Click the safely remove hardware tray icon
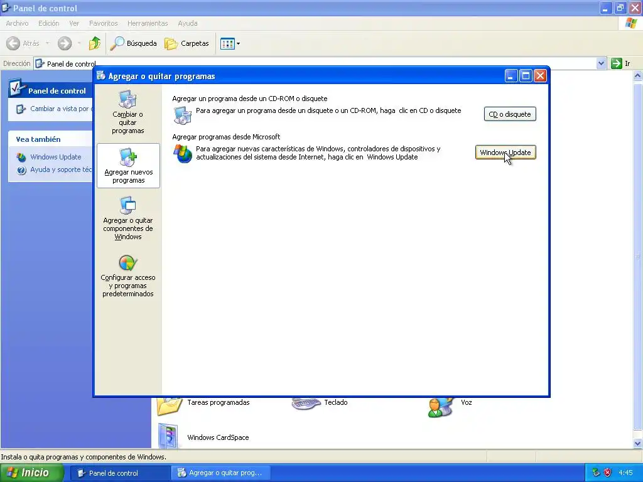Image resolution: width=643 pixels, height=482 pixels. point(596,473)
